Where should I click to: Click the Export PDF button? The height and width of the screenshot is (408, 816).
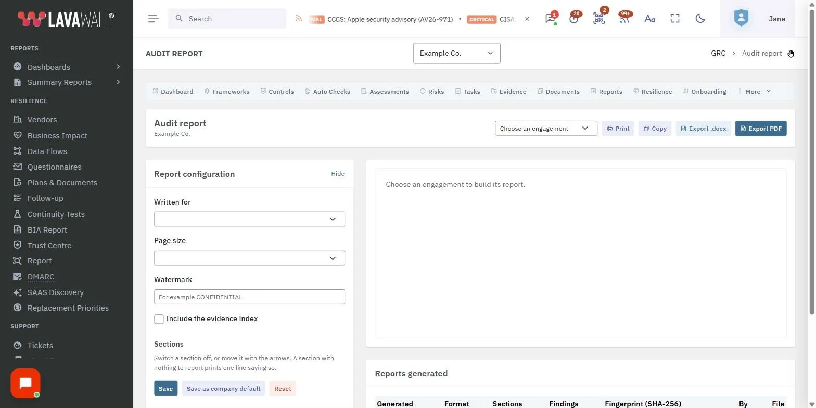[761, 129]
